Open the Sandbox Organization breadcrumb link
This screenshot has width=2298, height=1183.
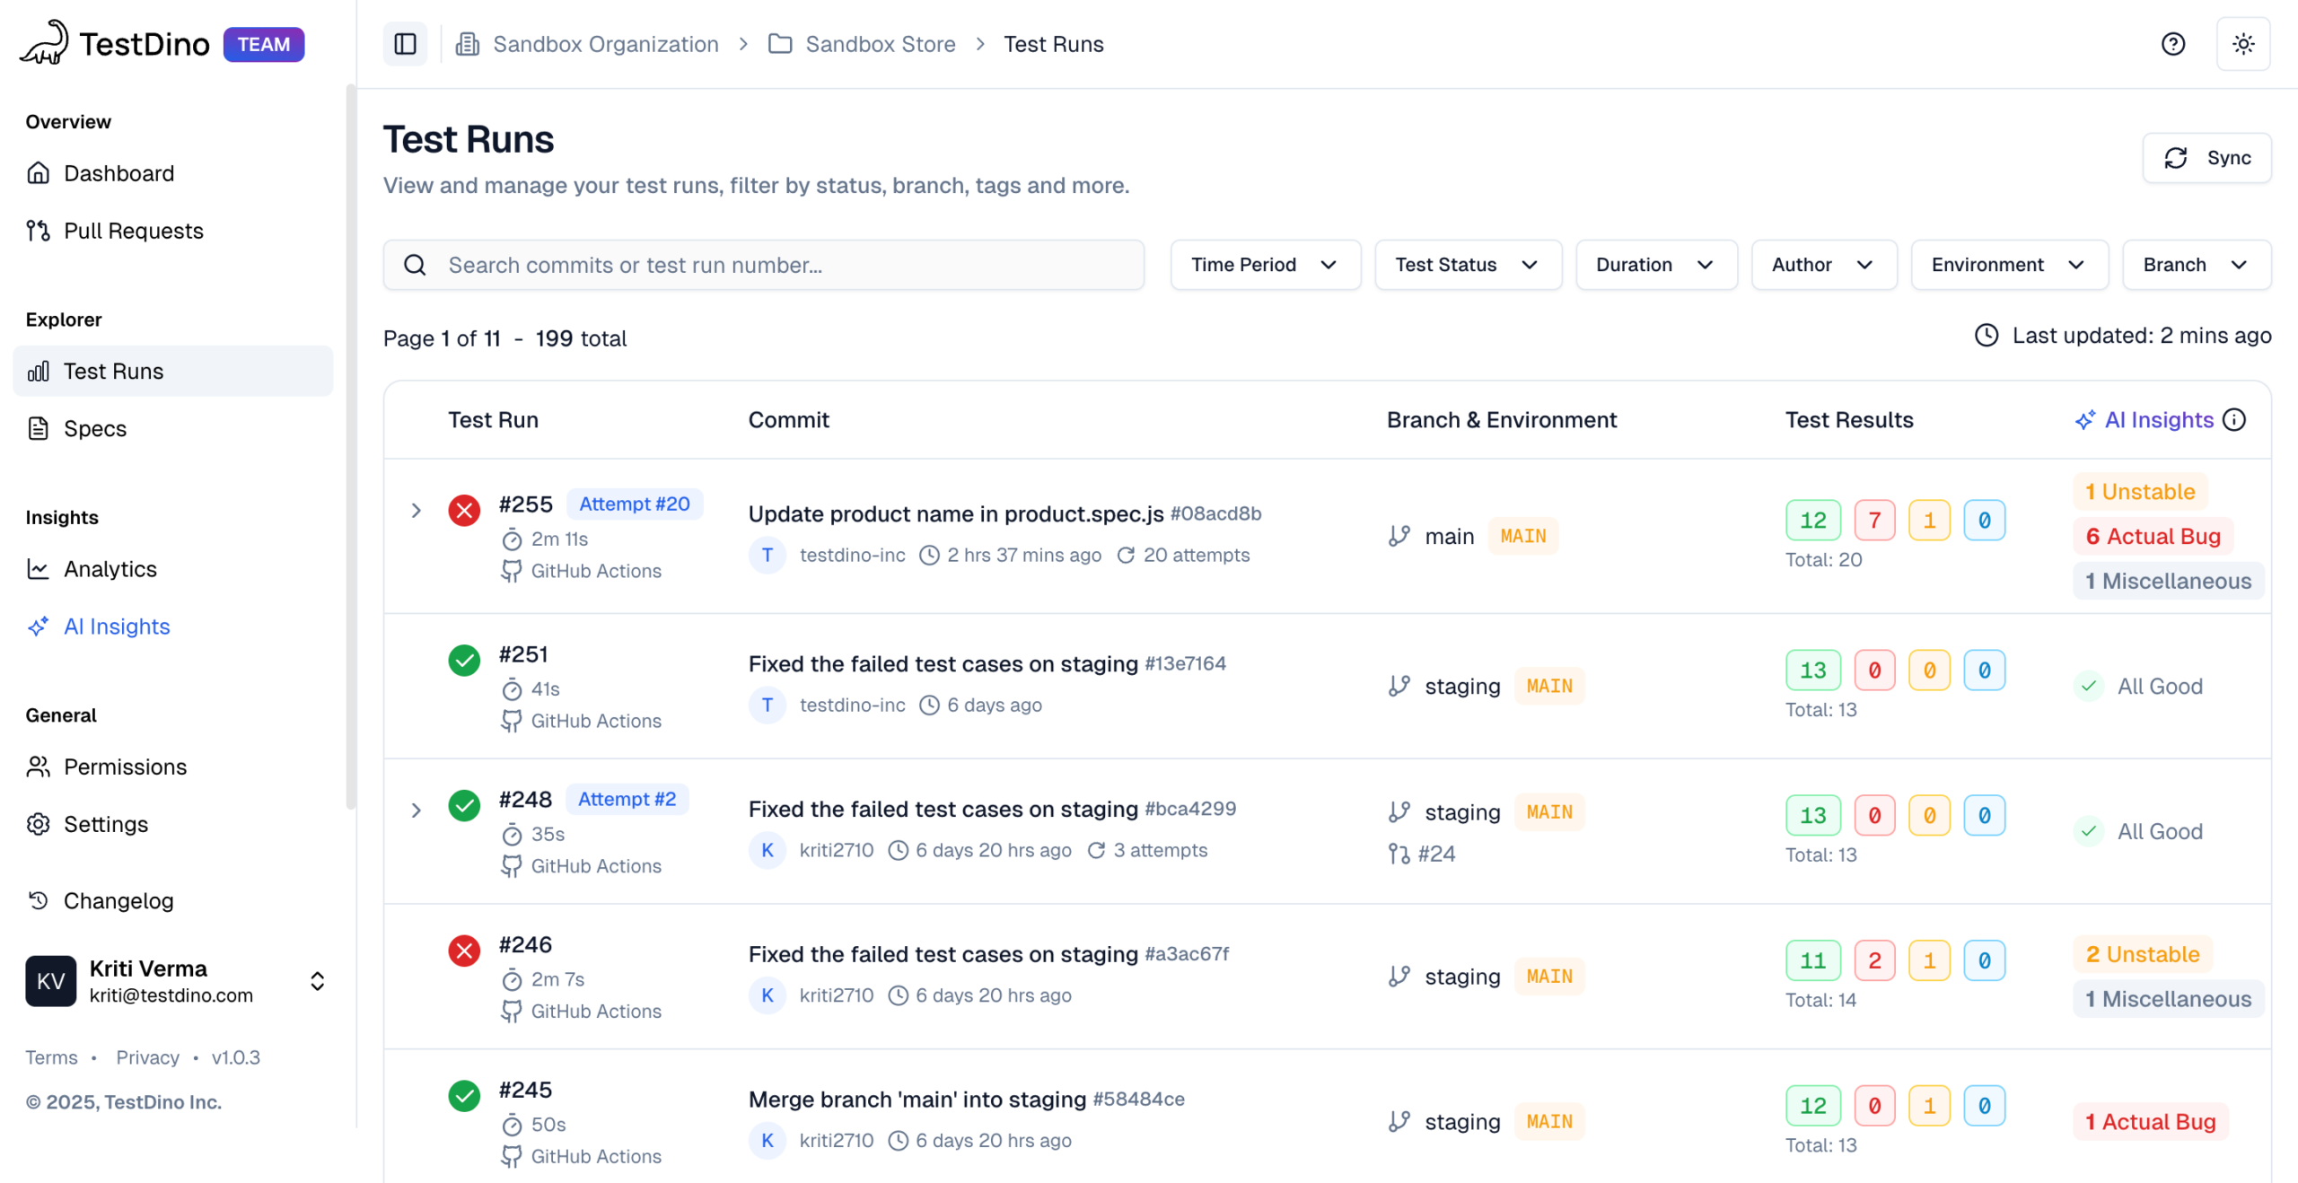tap(605, 44)
